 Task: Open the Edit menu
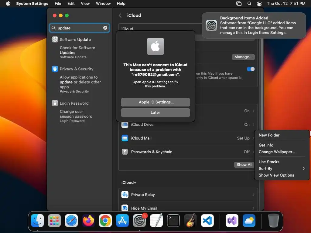coord(71,3)
